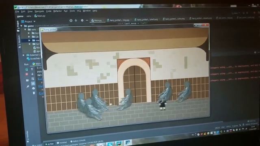Open PyCharm icon on the Windows taskbar

click(x=119, y=143)
